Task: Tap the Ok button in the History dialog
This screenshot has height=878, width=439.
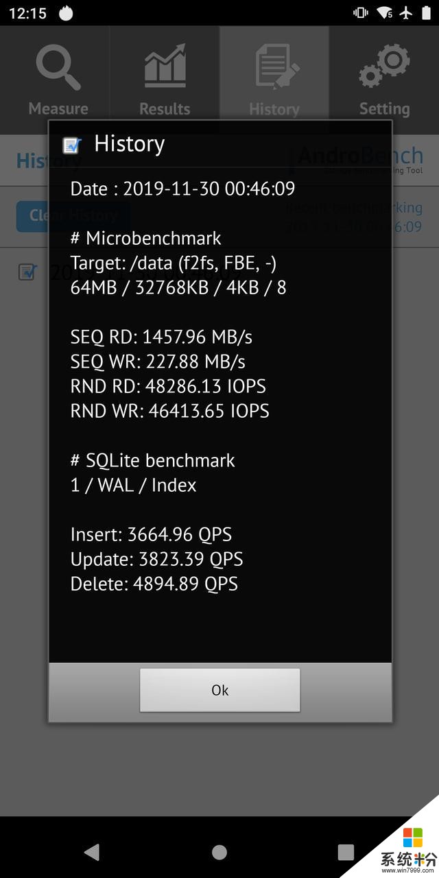Action: 219,690
